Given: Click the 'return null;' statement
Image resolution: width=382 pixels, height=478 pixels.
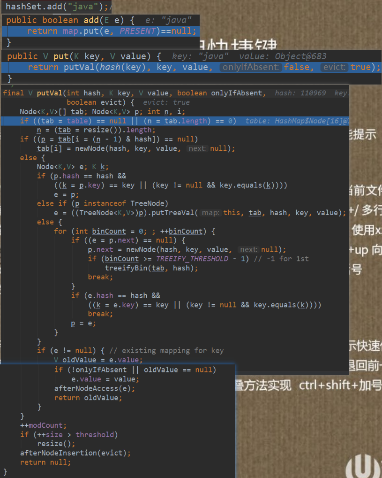Looking at the screenshot, I should tap(45, 463).
